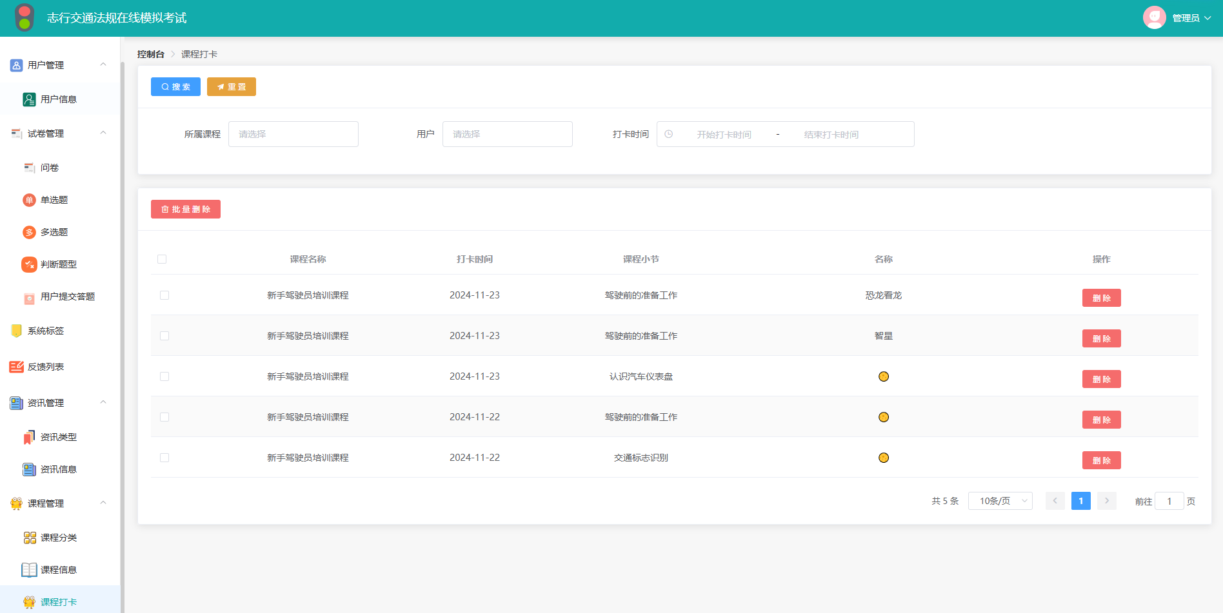Screen dimensions: 1223x613
Task: Open 用户信息 menu item
Action: coord(60,99)
